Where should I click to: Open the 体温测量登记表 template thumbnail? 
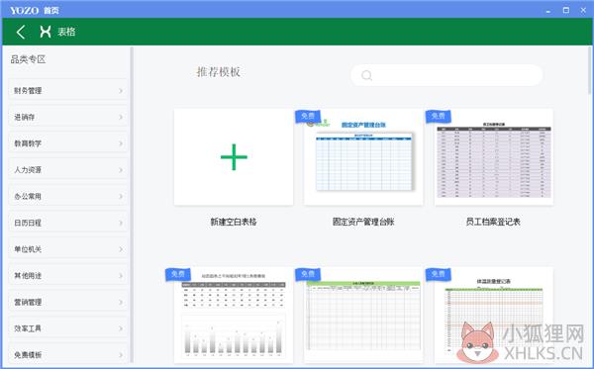pyautogui.click(x=494, y=315)
